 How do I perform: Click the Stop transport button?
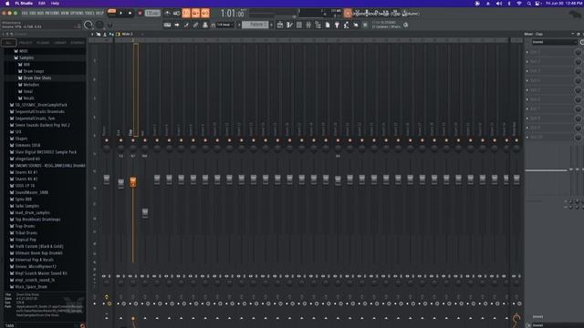pyautogui.click(x=130, y=13)
